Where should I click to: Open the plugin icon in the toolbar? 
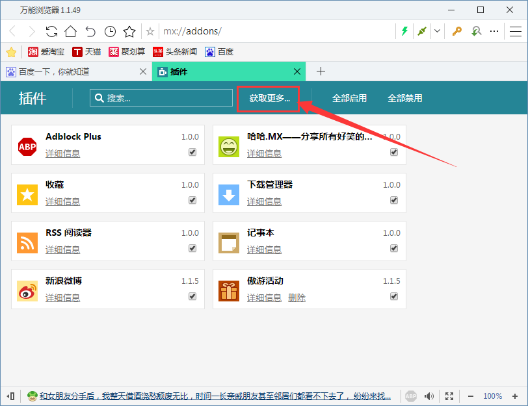[x=421, y=31]
